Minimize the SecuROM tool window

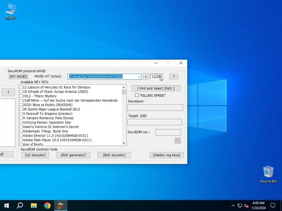(x=156, y=63)
